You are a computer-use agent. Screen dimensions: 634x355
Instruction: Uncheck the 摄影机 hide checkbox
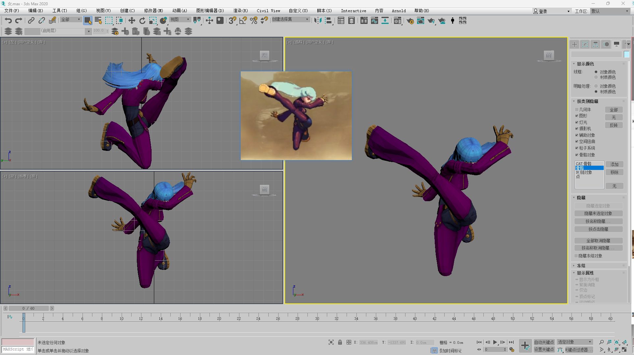pos(576,129)
